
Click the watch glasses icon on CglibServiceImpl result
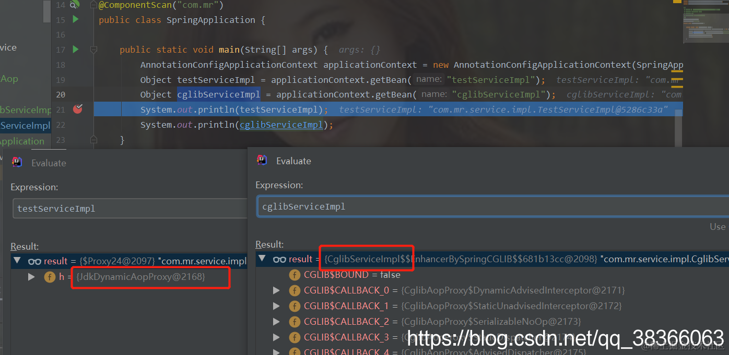(279, 259)
